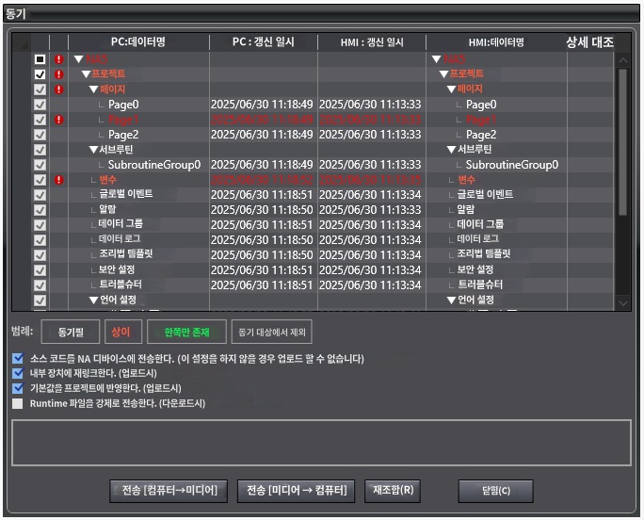Toggle the checkbox for 글로벌 이벤트 row
The height and width of the screenshot is (520, 644).
pyautogui.click(x=40, y=194)
